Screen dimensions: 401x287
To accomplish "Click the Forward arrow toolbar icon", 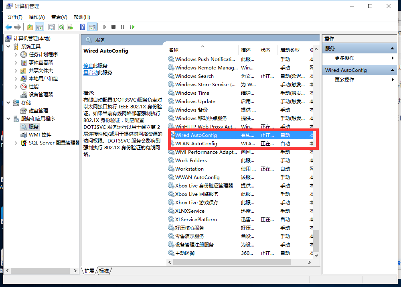I will click(x=18, y=27).
